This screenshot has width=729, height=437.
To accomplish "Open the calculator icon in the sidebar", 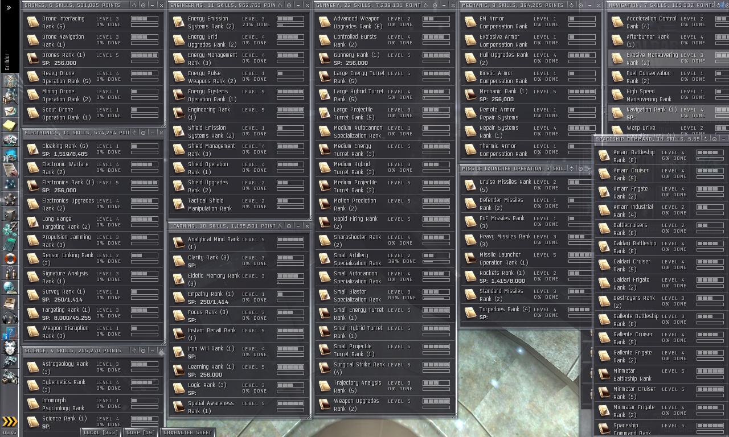I will click(10, 244).
